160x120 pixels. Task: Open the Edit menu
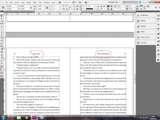[x=11, y=2]
